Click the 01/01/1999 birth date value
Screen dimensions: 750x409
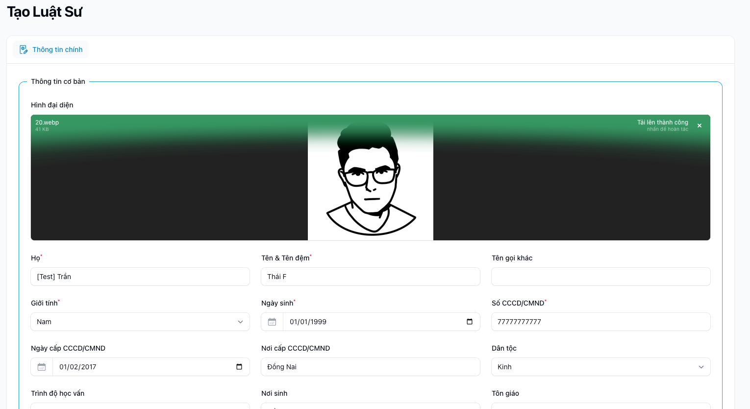coord(308,322)
